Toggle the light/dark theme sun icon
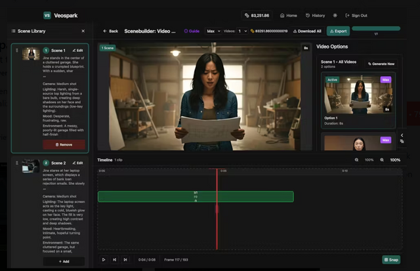420x271 pixels. [x=335, y=16]
